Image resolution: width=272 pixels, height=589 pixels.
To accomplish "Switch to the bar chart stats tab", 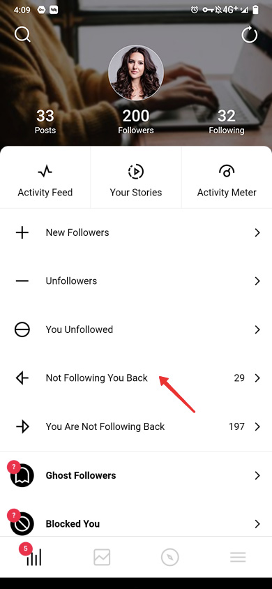I will (x=33, y=558).
